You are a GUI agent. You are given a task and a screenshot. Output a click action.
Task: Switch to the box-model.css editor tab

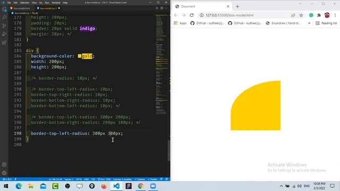tap(48, 8)
